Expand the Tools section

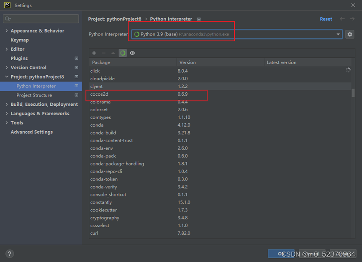[x=6, y=123]
